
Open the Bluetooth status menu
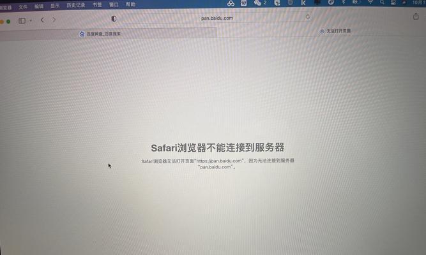[344, 2]
